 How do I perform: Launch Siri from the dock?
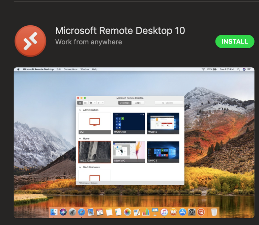(63, 212)
